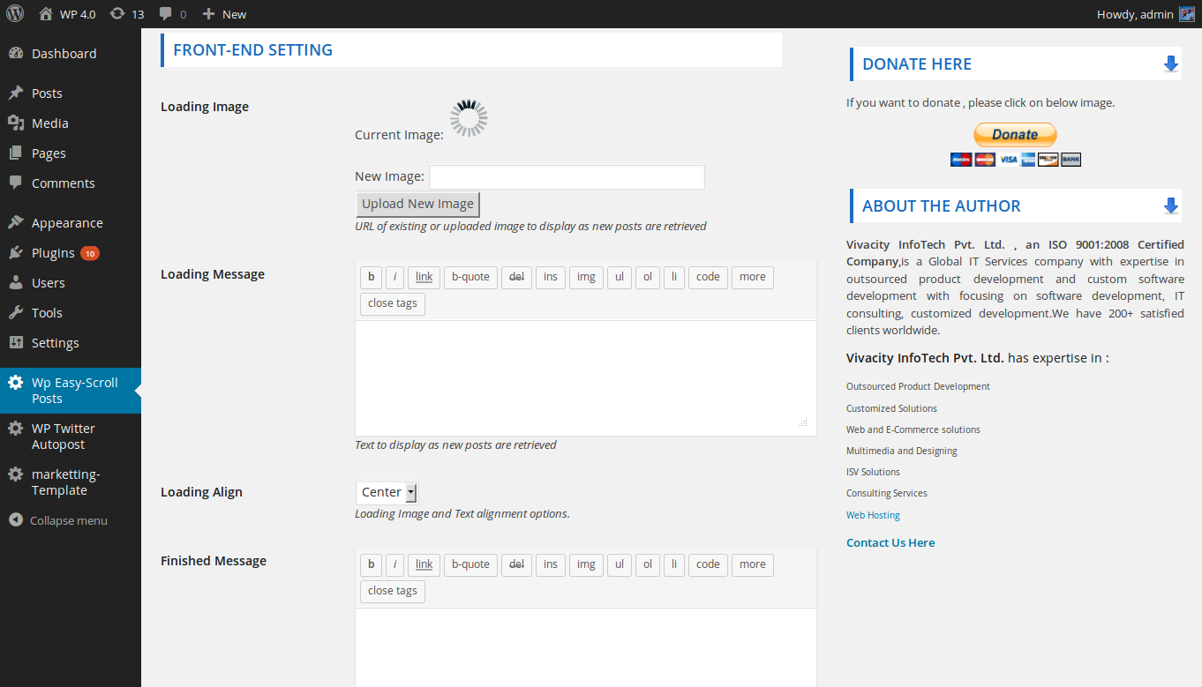This screenshot has width=1202, height=687.
Task: Click 'del' button in Loading Message toolbar
Action: [517, 278]
